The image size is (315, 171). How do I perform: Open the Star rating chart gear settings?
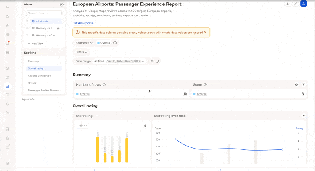tap(145, 126)
